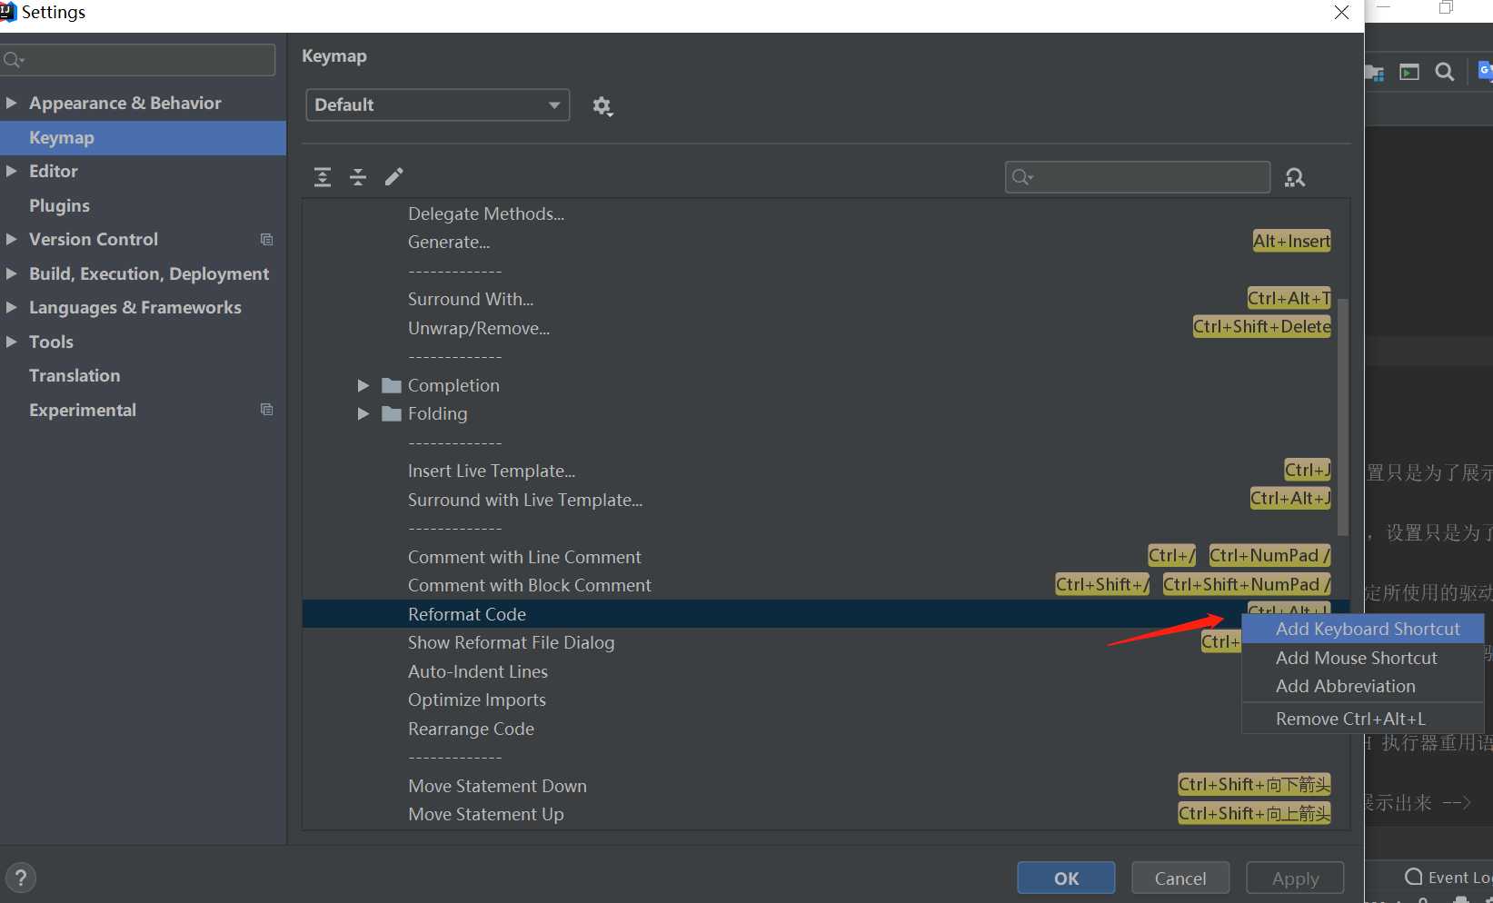Expand the Folding folder
The width and height of the screenshot is (1493, 903).
[x=363, y=414]
